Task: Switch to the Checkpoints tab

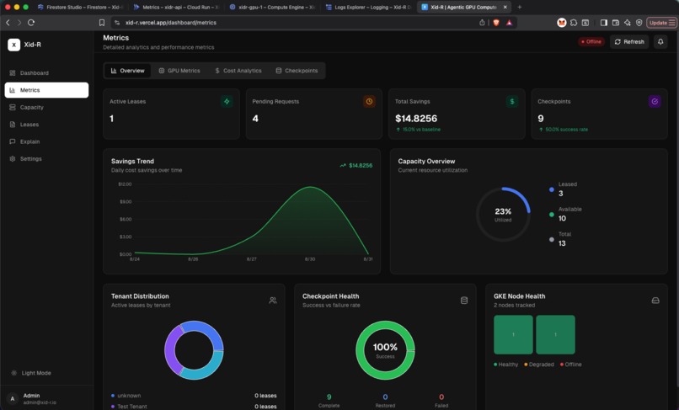Action: [297, 71]
